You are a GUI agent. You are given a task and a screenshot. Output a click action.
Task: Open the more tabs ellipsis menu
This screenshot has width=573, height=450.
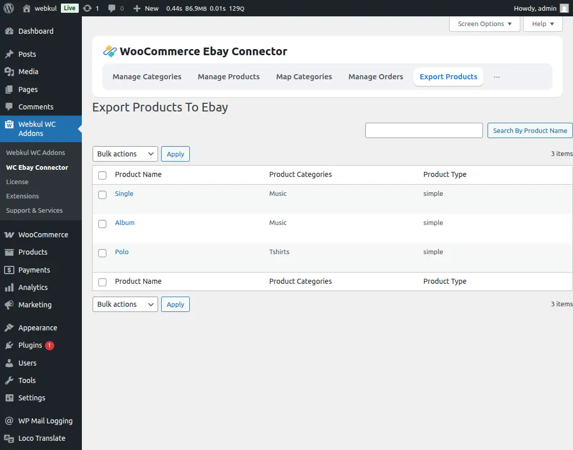click(497, 77)
